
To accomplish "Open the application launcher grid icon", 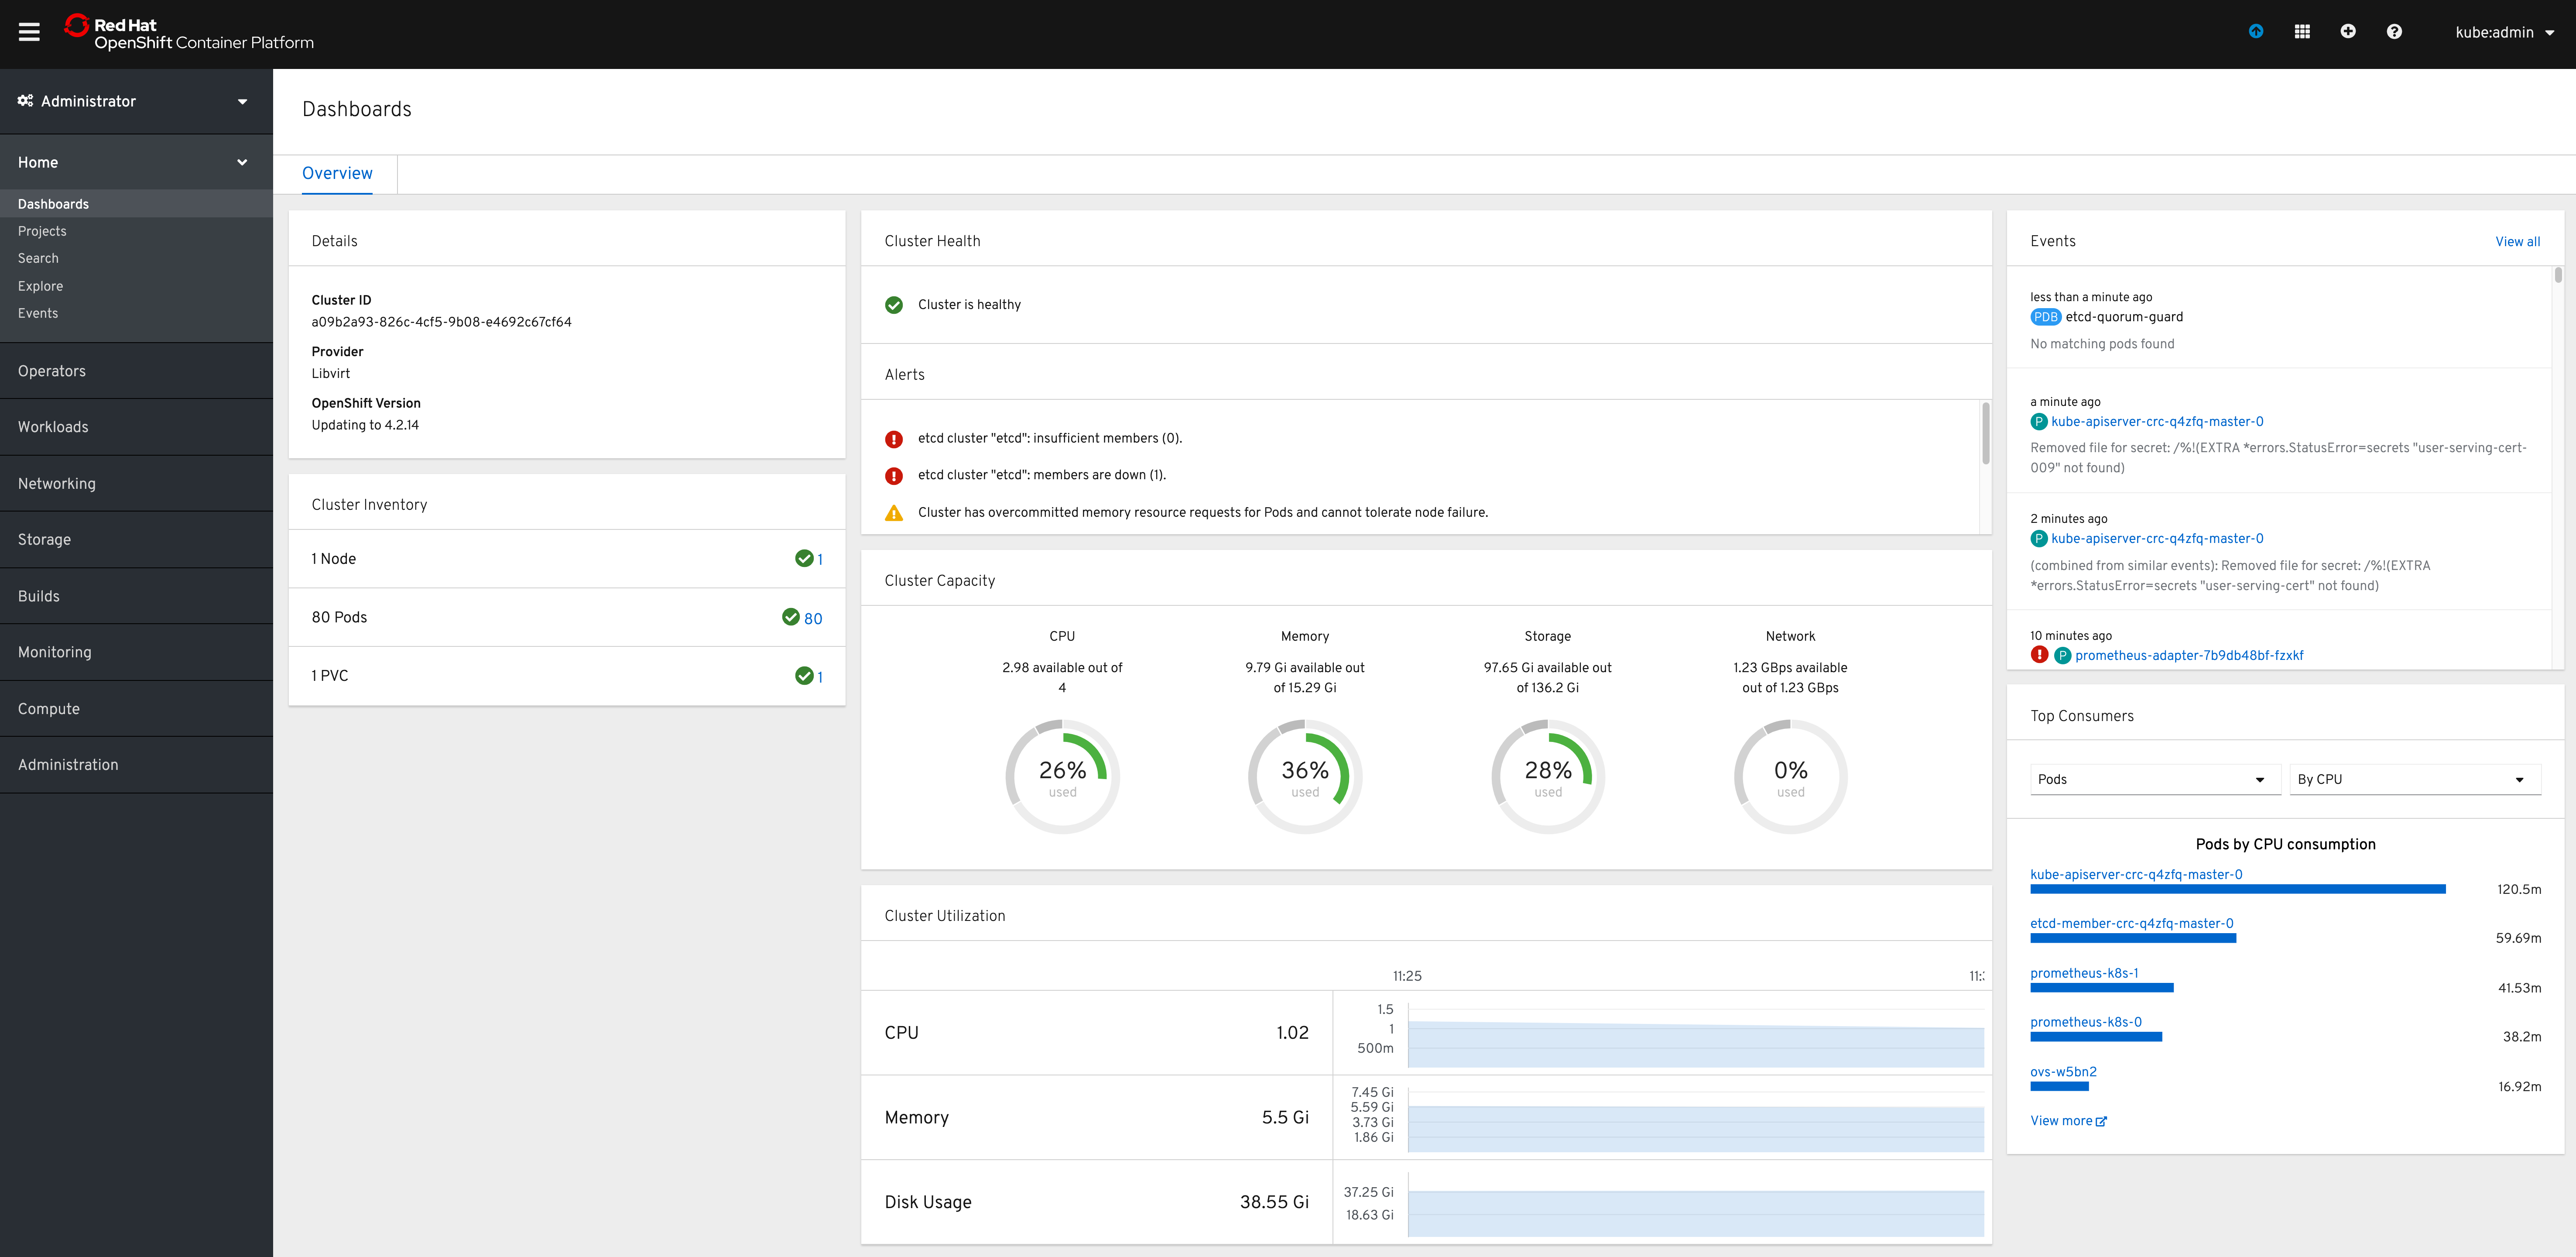I will [2302, 31].
